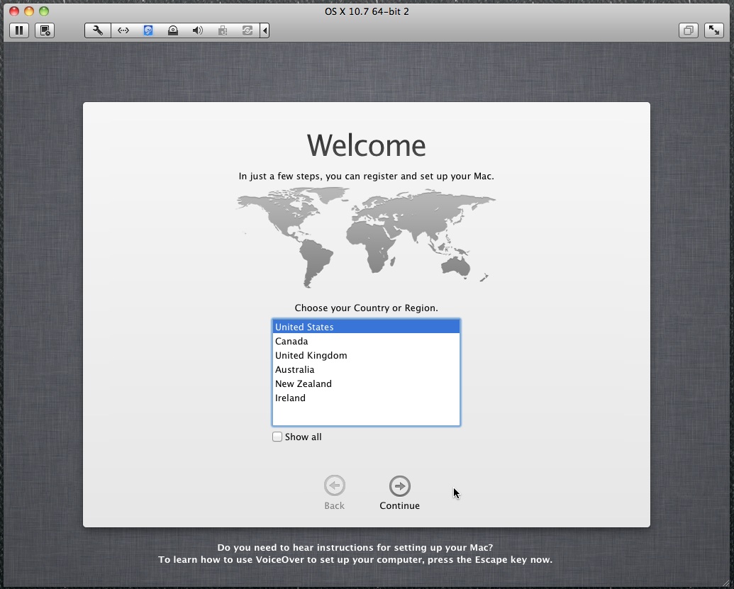Viewport: 734px width, 589px height.
Task: Pause the virtual machine
Action: 19,30
